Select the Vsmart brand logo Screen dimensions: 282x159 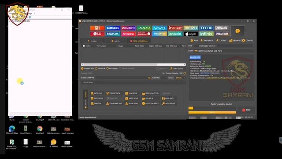(x=175, y=28)
